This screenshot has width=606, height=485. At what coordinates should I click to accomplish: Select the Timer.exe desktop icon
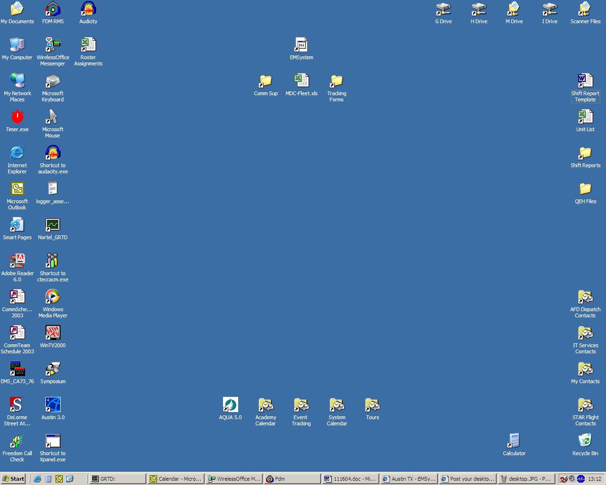[17, 121]
